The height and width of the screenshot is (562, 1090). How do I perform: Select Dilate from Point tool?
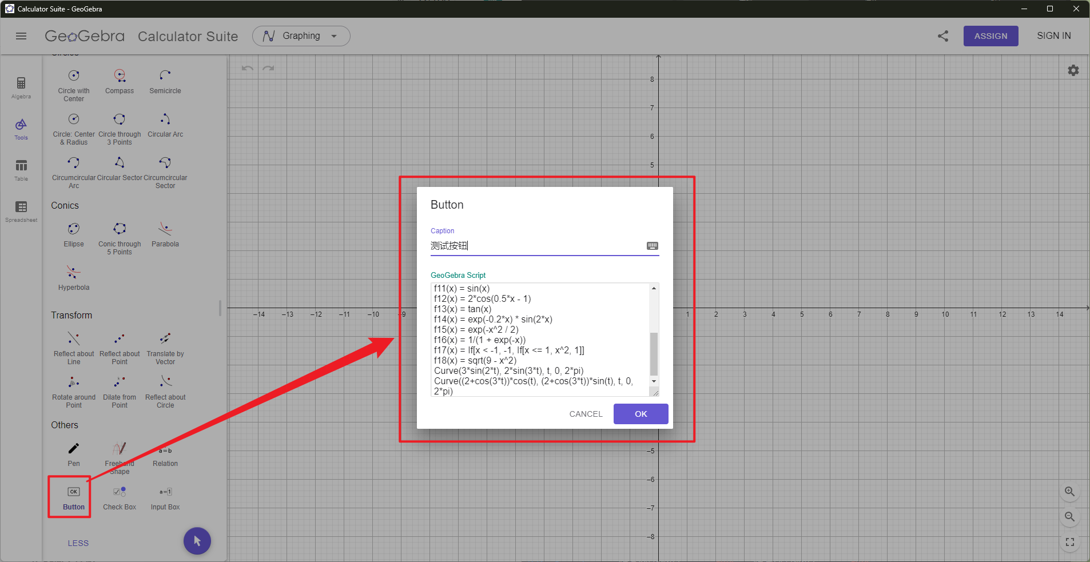coord(120,392)
